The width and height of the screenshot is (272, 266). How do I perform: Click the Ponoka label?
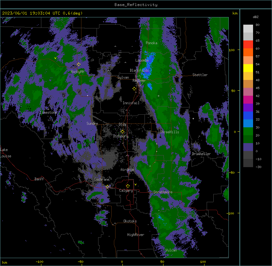pyautogui.click(x=151, y=43)
